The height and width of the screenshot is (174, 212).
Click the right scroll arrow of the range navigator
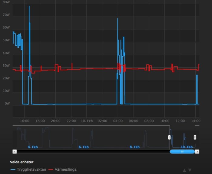coord(197,152)
